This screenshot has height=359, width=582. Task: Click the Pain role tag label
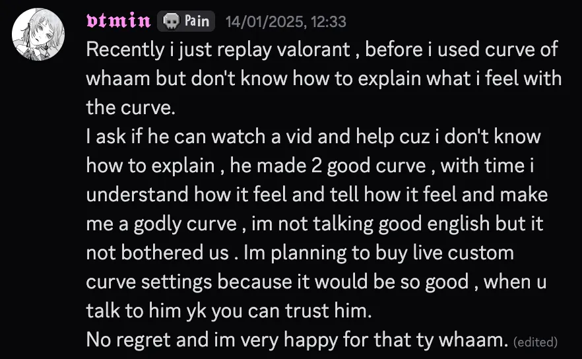coord(197,21)
